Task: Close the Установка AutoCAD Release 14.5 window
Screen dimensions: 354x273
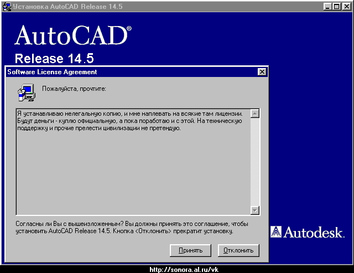Action: [346, 6]
